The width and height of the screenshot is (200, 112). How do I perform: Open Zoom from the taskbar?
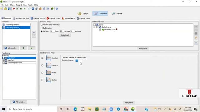(x=111, y=109)
